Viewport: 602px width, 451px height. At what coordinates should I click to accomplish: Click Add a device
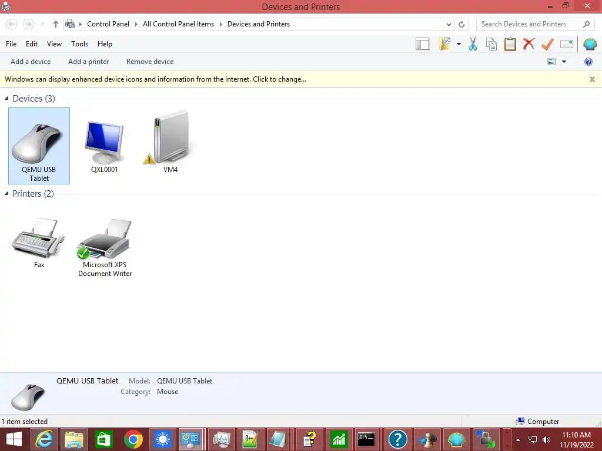coord(31,62)
